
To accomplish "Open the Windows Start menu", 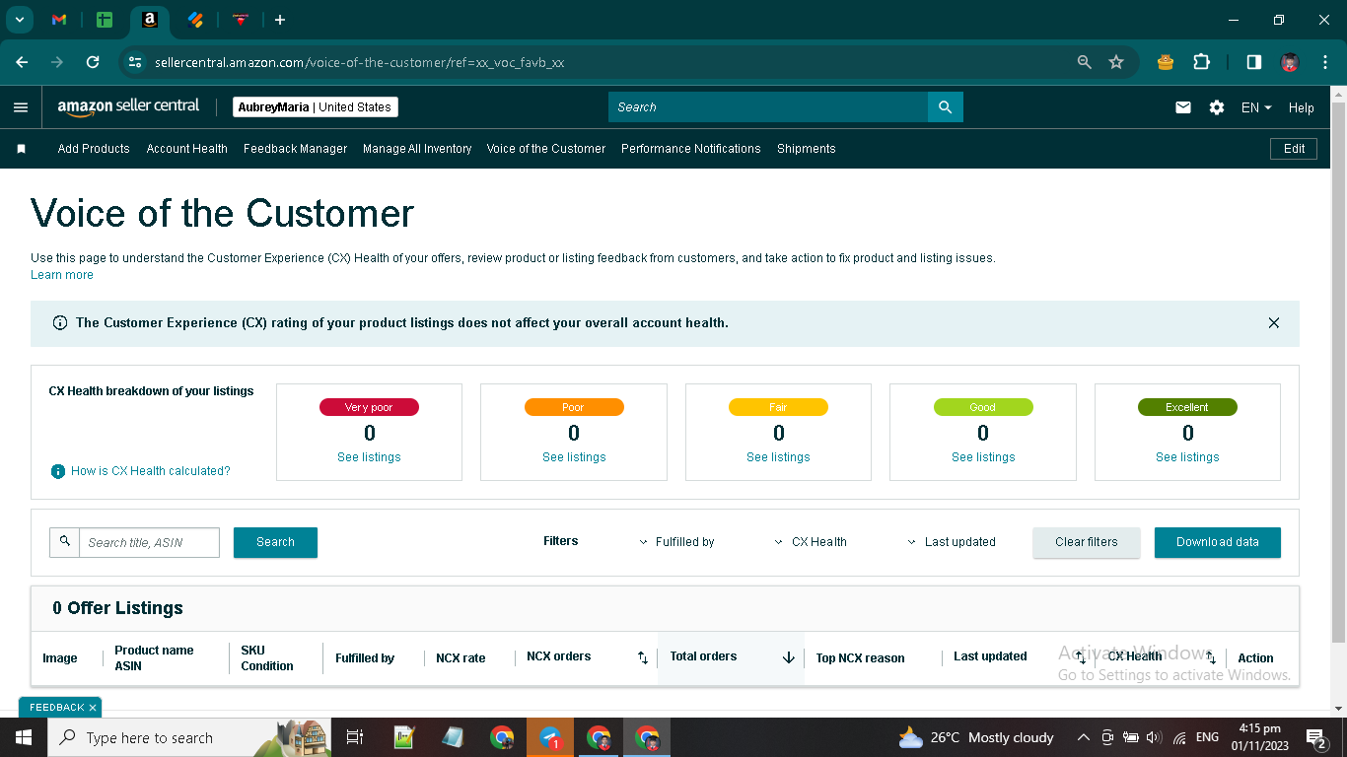I will coord(23,737).
